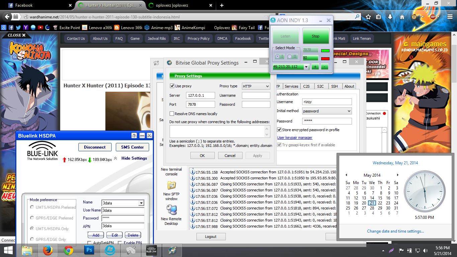457x257 pixels.
Task: Click the proxy Server field 127.0.0.1
Action: pyautogui.click(x=200, y=95)
